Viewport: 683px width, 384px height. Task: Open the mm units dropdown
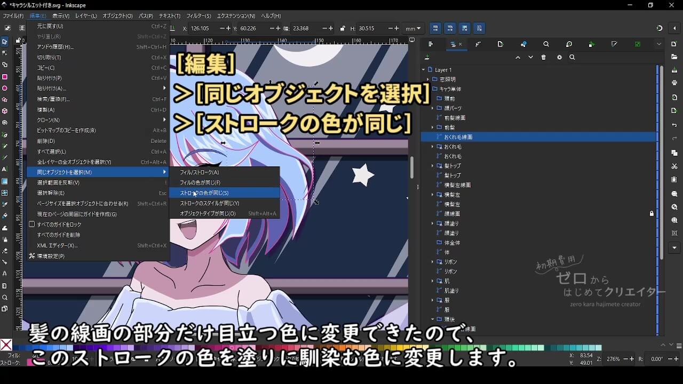(413, 28)
